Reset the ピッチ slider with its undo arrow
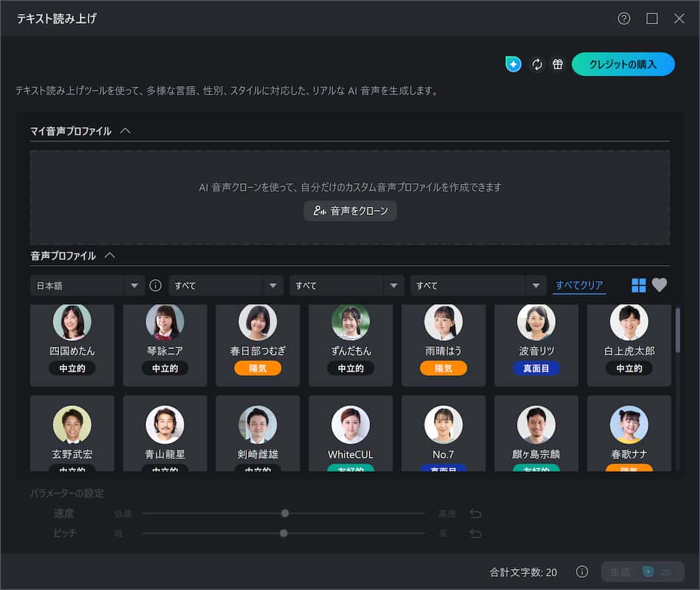 click(475, 533)
